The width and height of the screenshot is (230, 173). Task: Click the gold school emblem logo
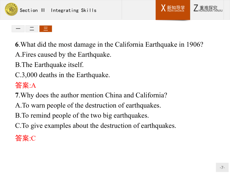11,9
